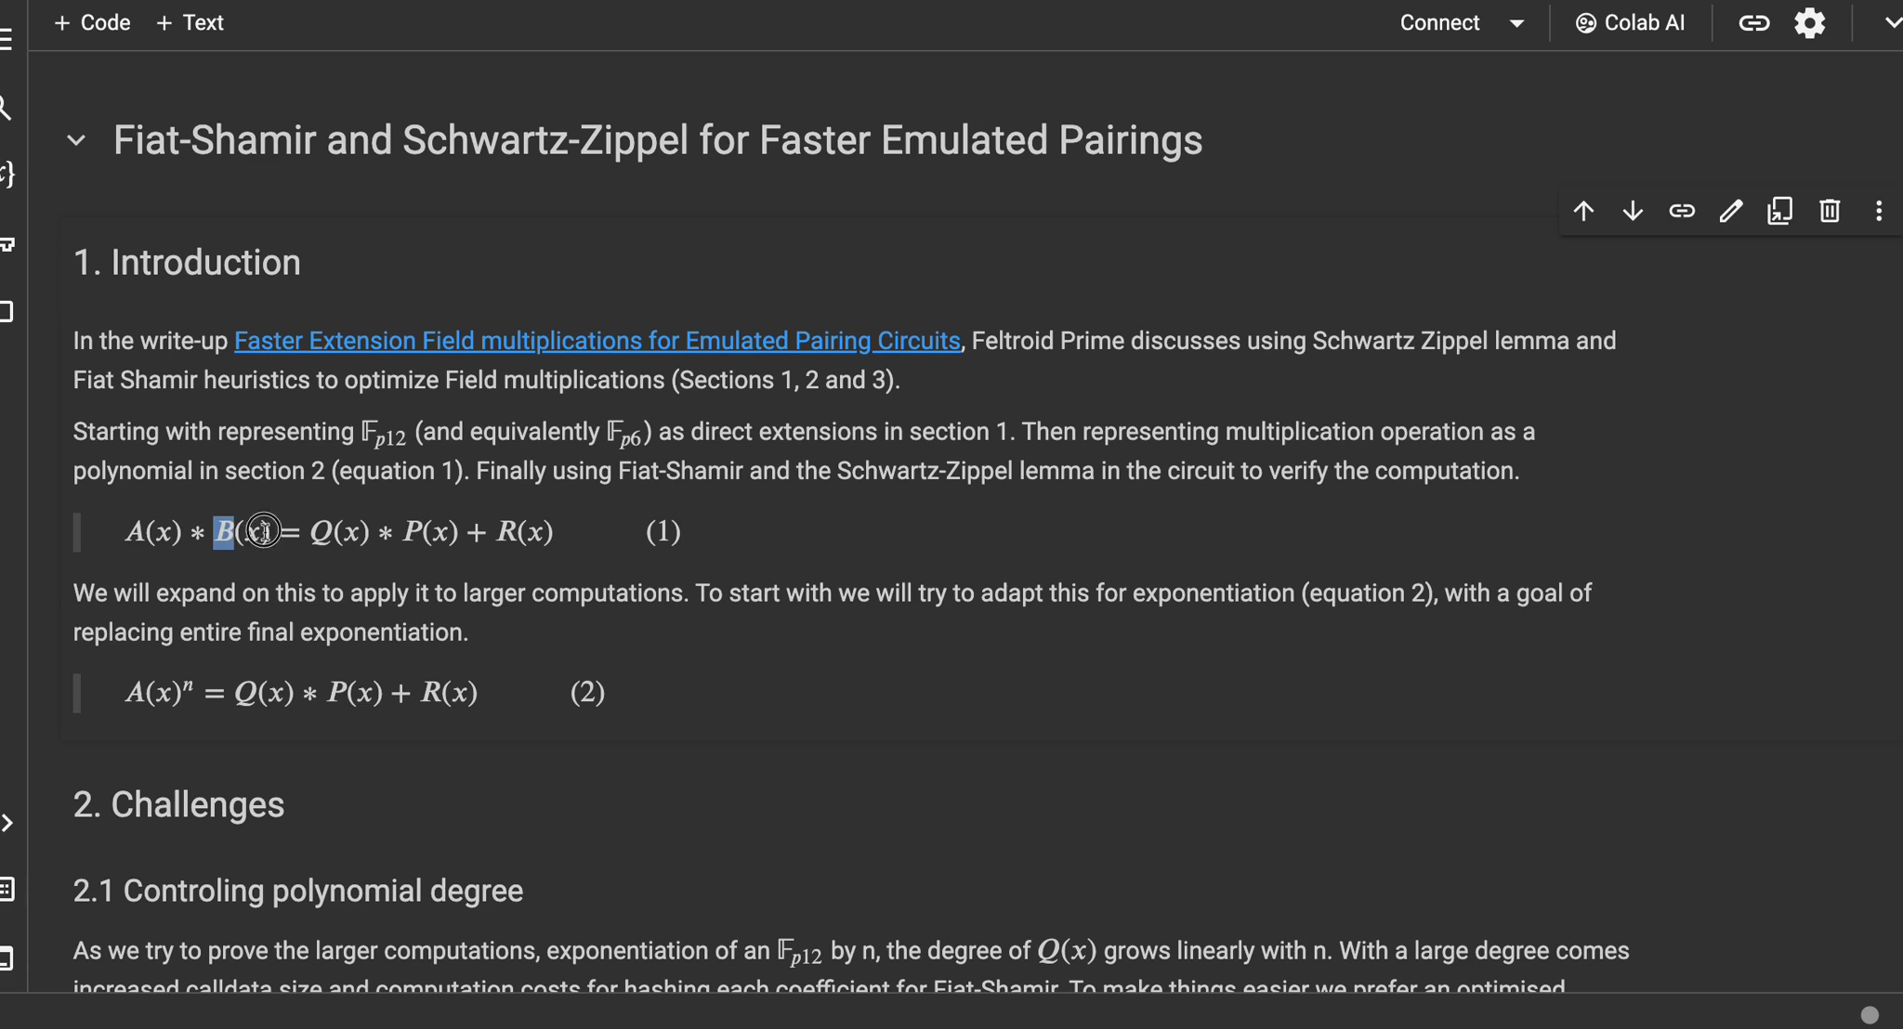Screen dimensions: 1903x1029
Task: Mirror cell in tab icon
Action: click(x=1779, y=211)
